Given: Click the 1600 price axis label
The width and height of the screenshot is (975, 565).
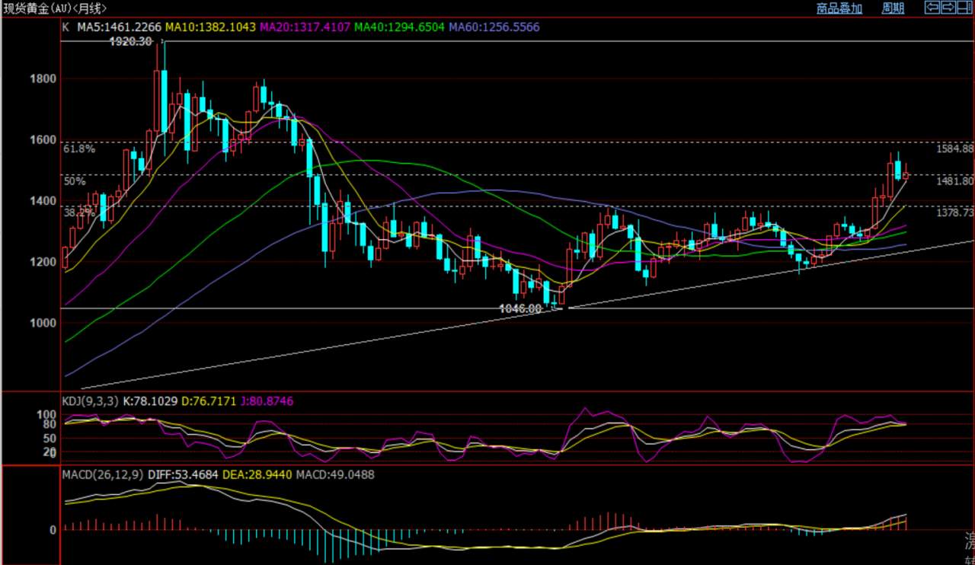Looking at the screenshot, I should click(x=43, y=140).
